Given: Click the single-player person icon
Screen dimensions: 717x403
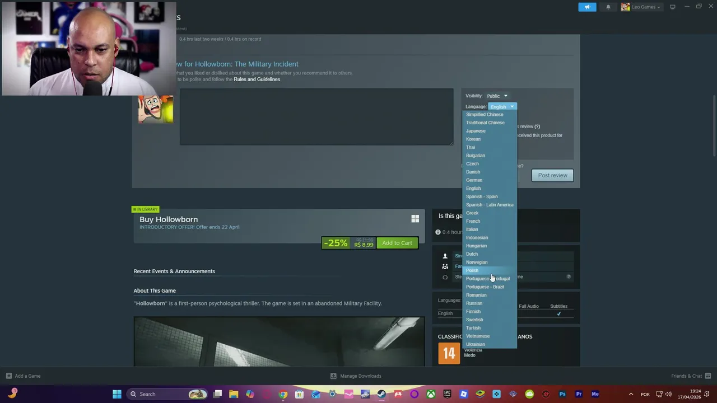Looking at the screenshot, I should 445,256.
